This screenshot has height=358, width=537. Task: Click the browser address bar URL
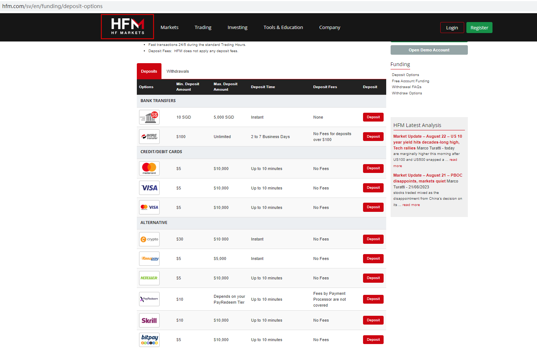[x=53, y=6]
